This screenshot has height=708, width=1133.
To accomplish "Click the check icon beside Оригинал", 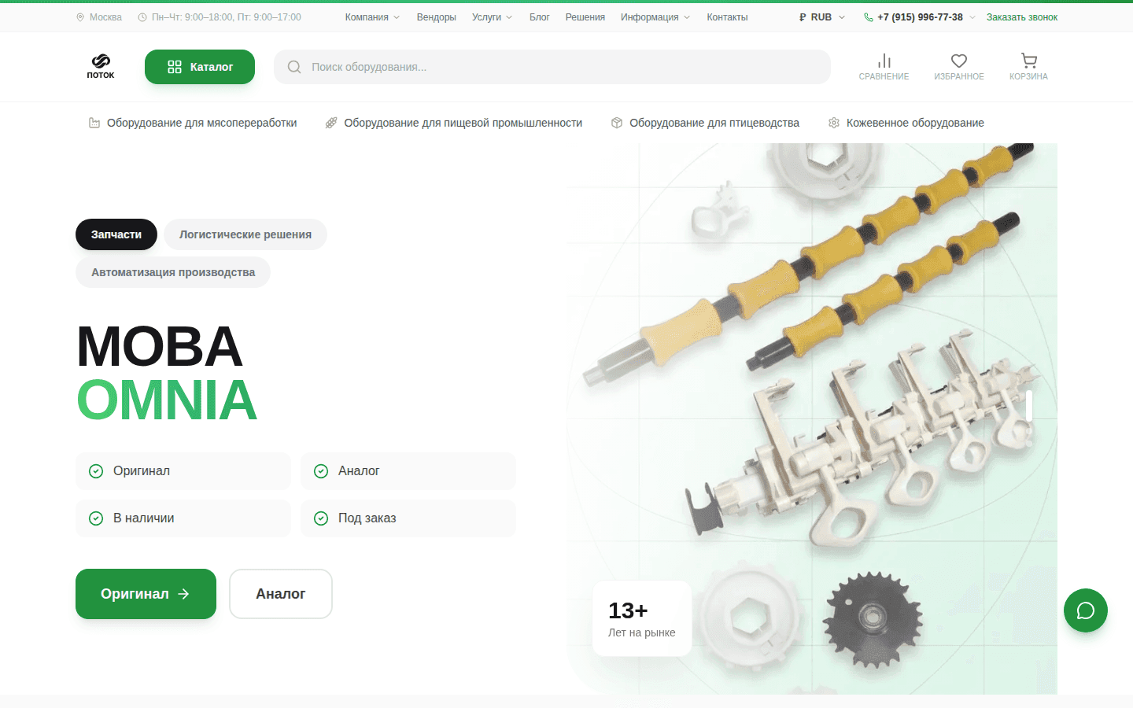I will (x=96, y=471).
